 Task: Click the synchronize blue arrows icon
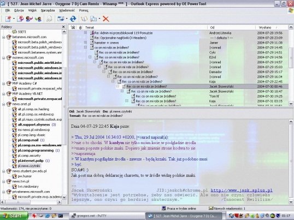[73, 19]
